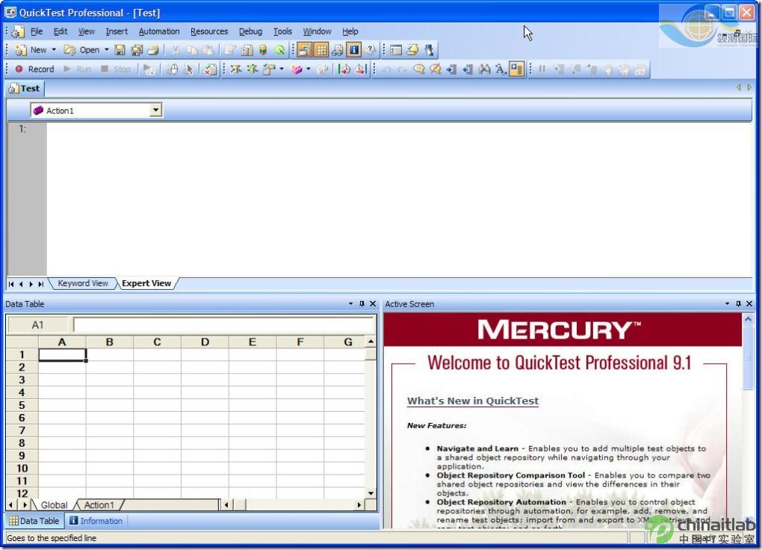Toggle the complete word highlighted icon
The height and width of the screenshot is (550, 762).
pyautogui.click(x=516, y=69)
